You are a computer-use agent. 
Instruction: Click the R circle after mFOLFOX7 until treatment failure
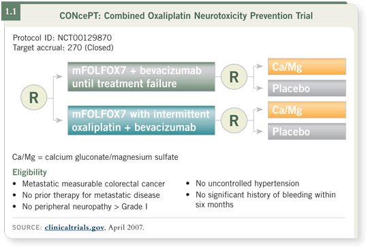click(234, 77)
